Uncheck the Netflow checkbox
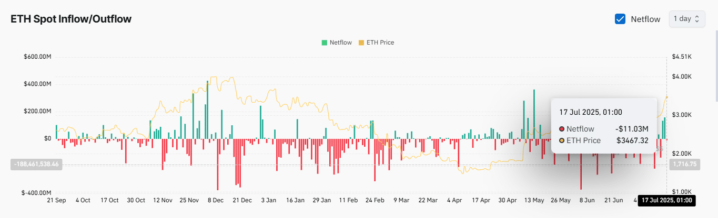 pyautogui.click(x=620, y=19)
